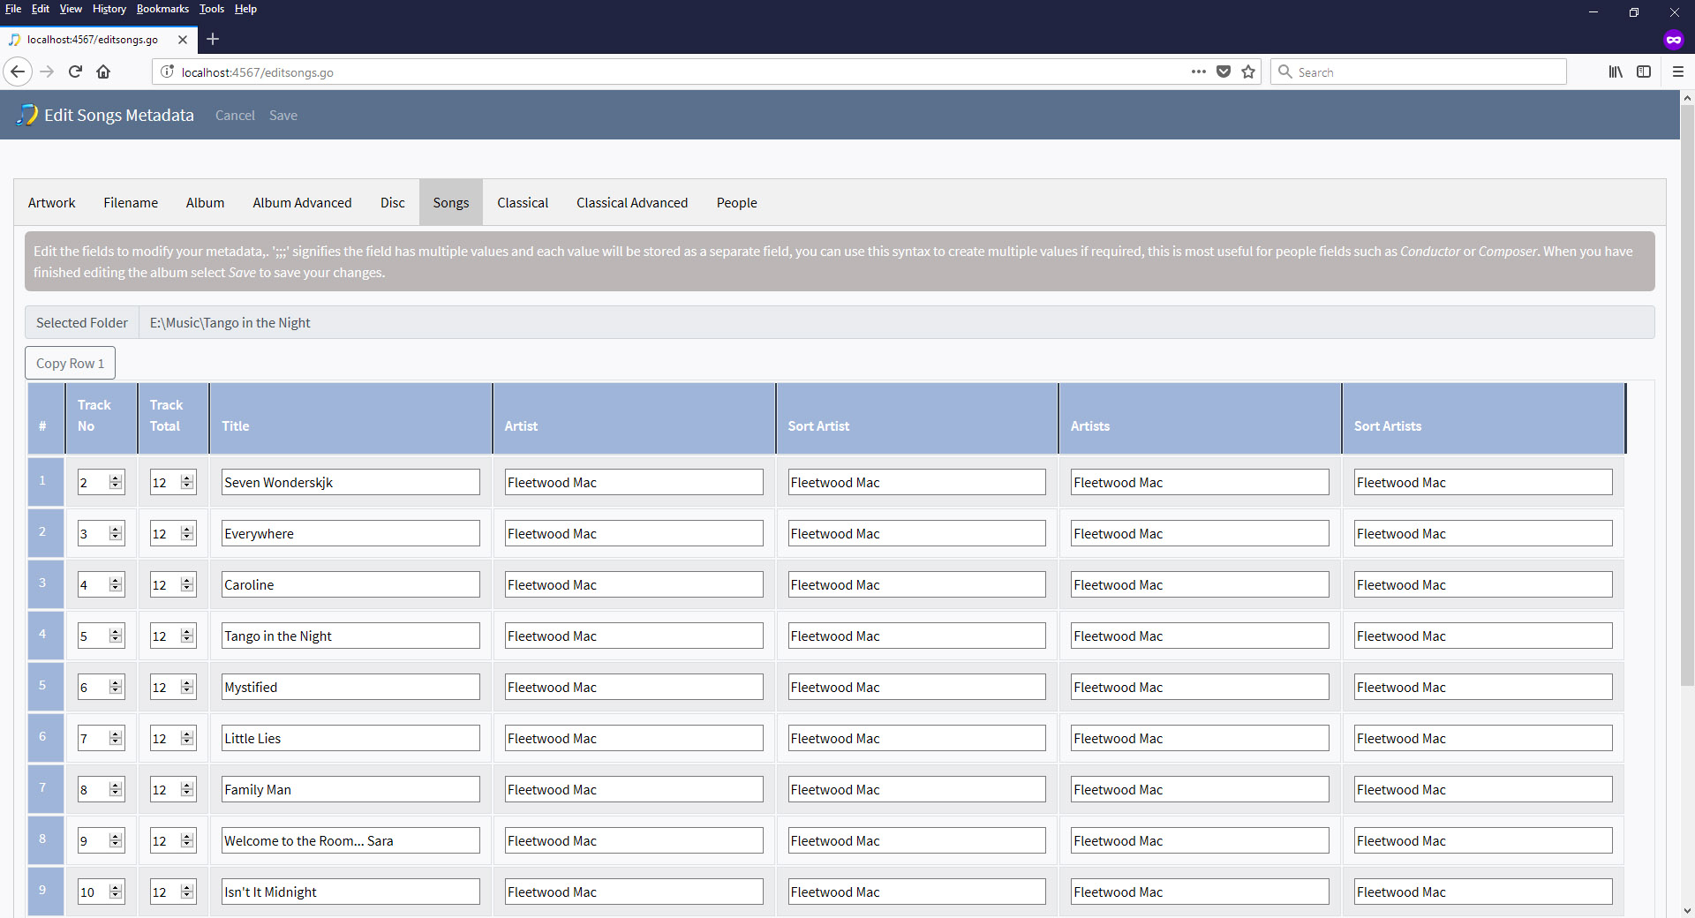This screenshot has height=918, width=1695.
Task: Go back with the browser back arrow
Action: click(x=18, y=72)
